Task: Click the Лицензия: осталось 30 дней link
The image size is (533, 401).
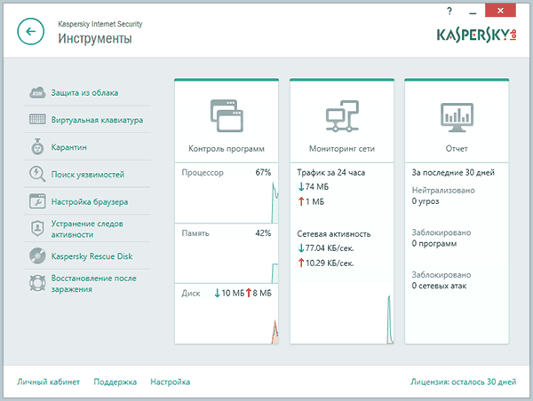Action: pyautogui.click(x=464, y=382)
